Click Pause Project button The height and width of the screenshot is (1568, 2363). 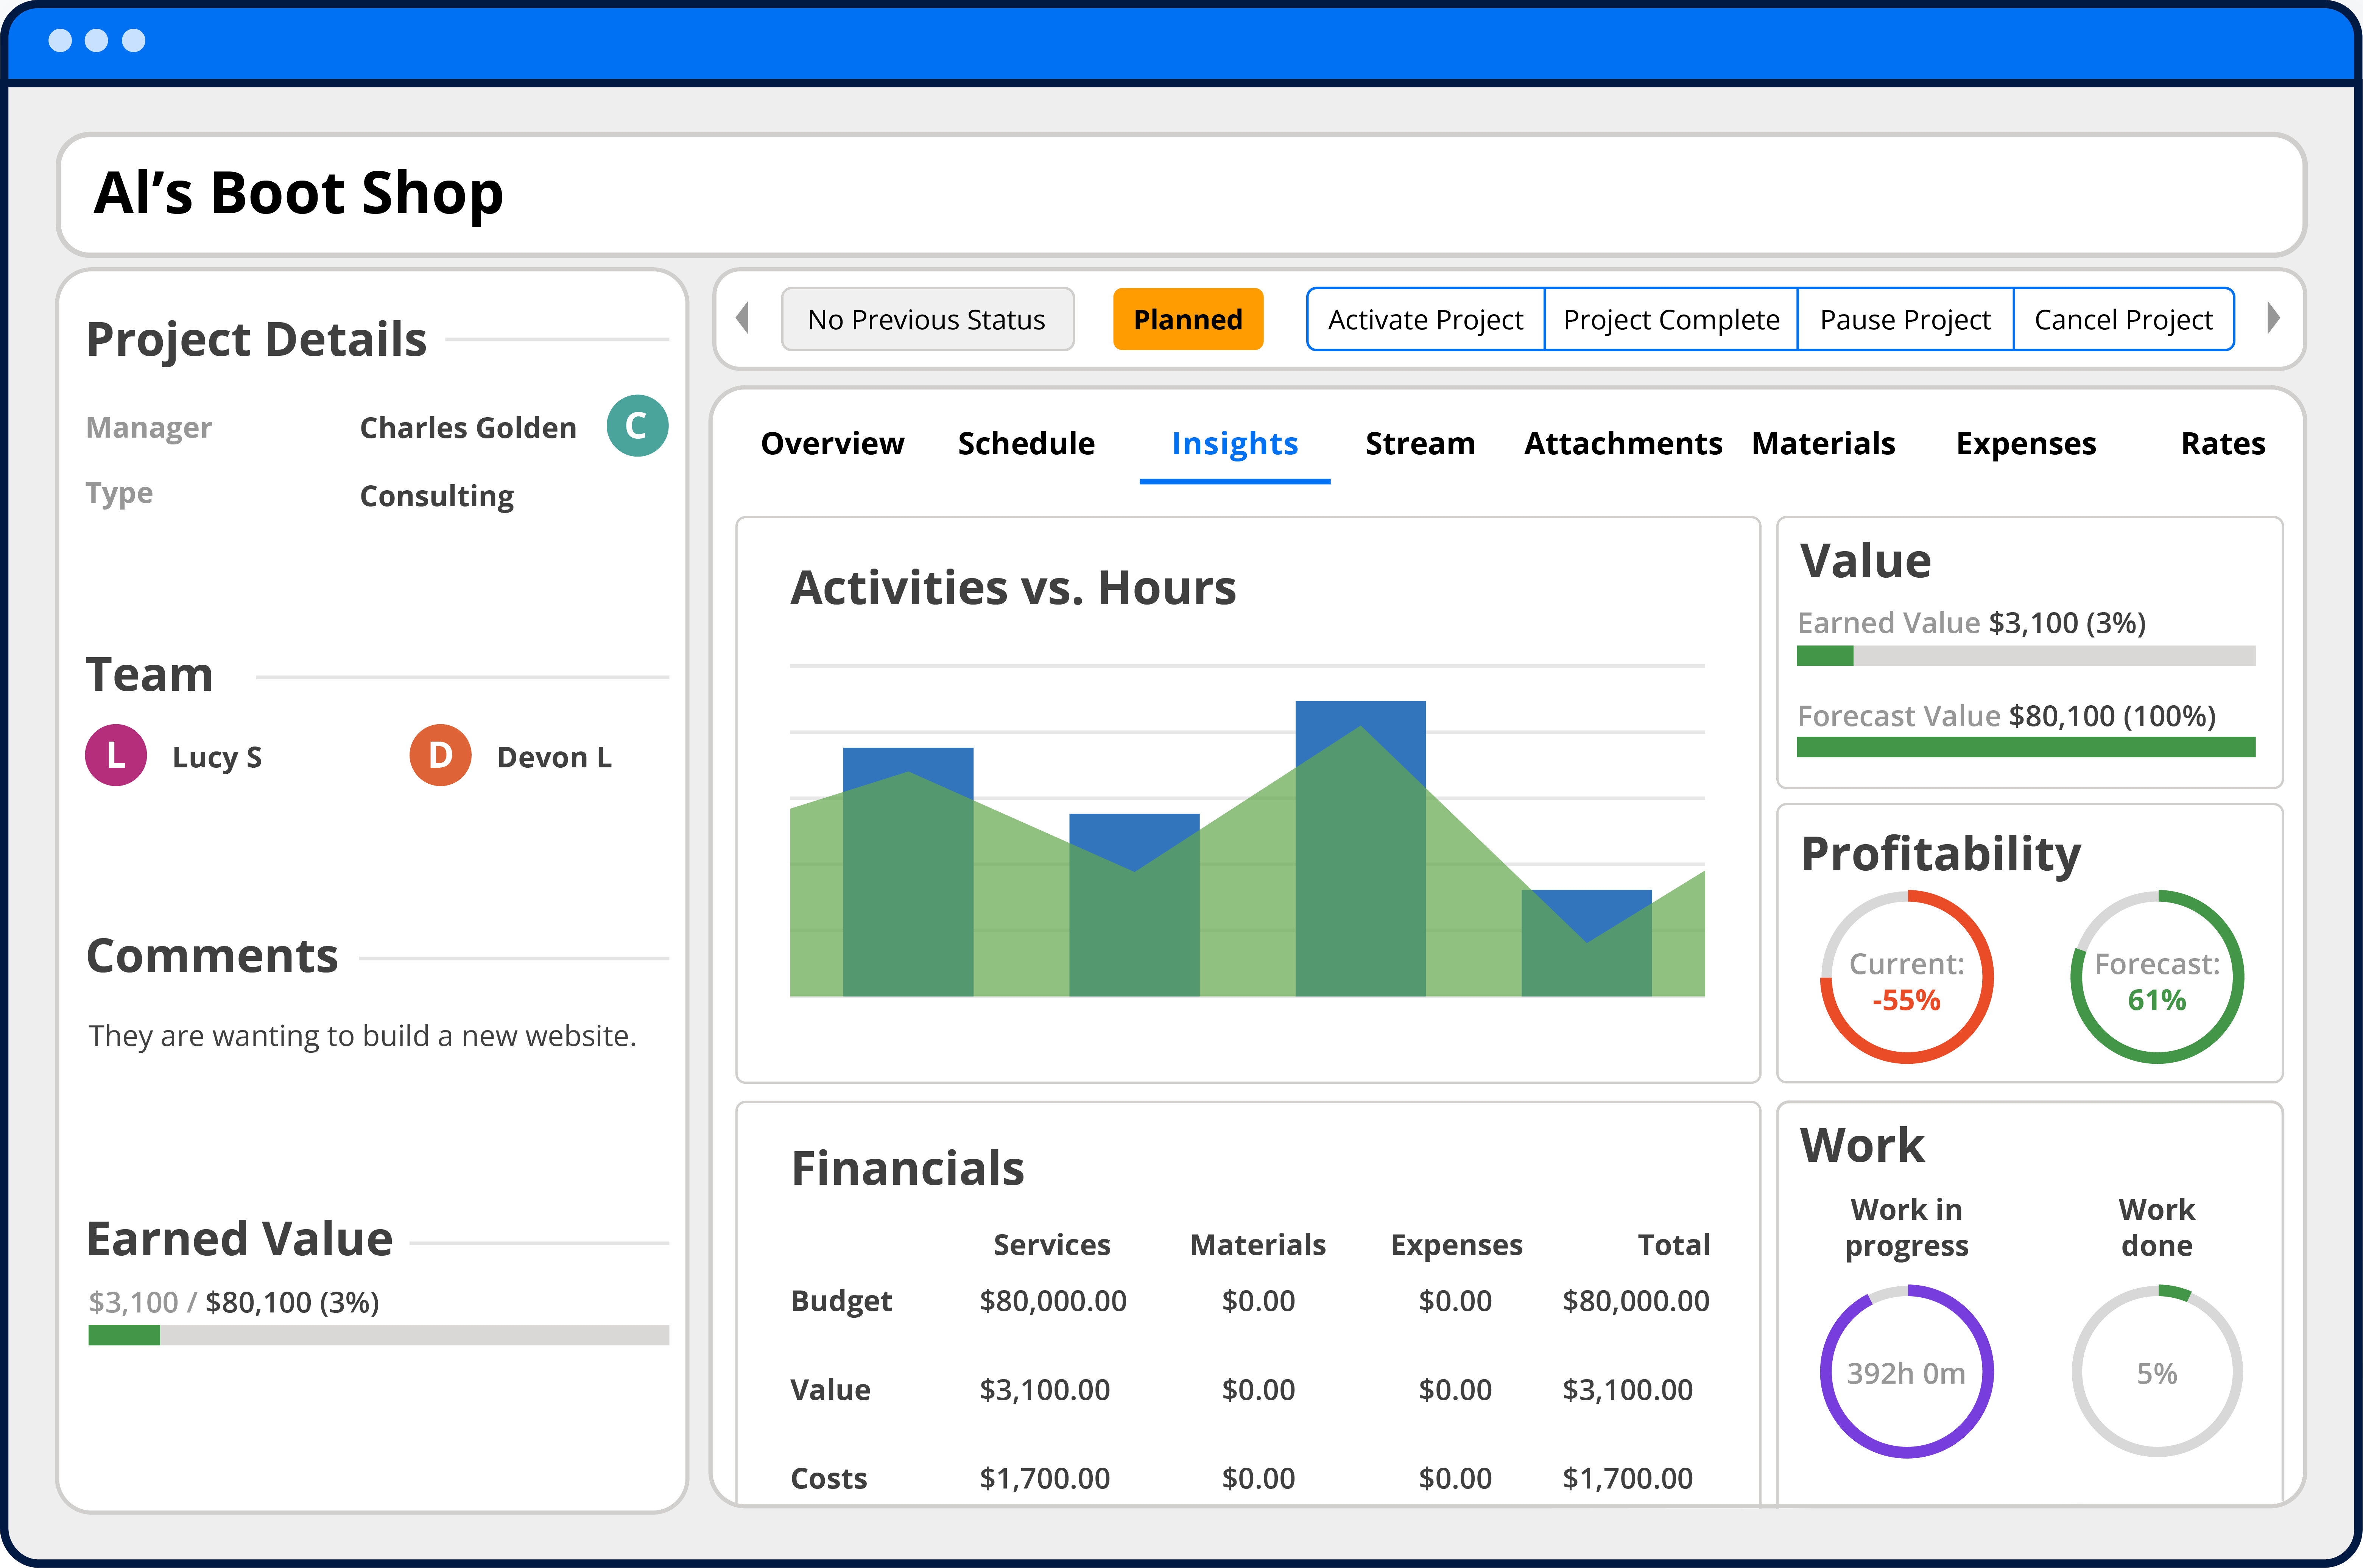pos(1904,319)
